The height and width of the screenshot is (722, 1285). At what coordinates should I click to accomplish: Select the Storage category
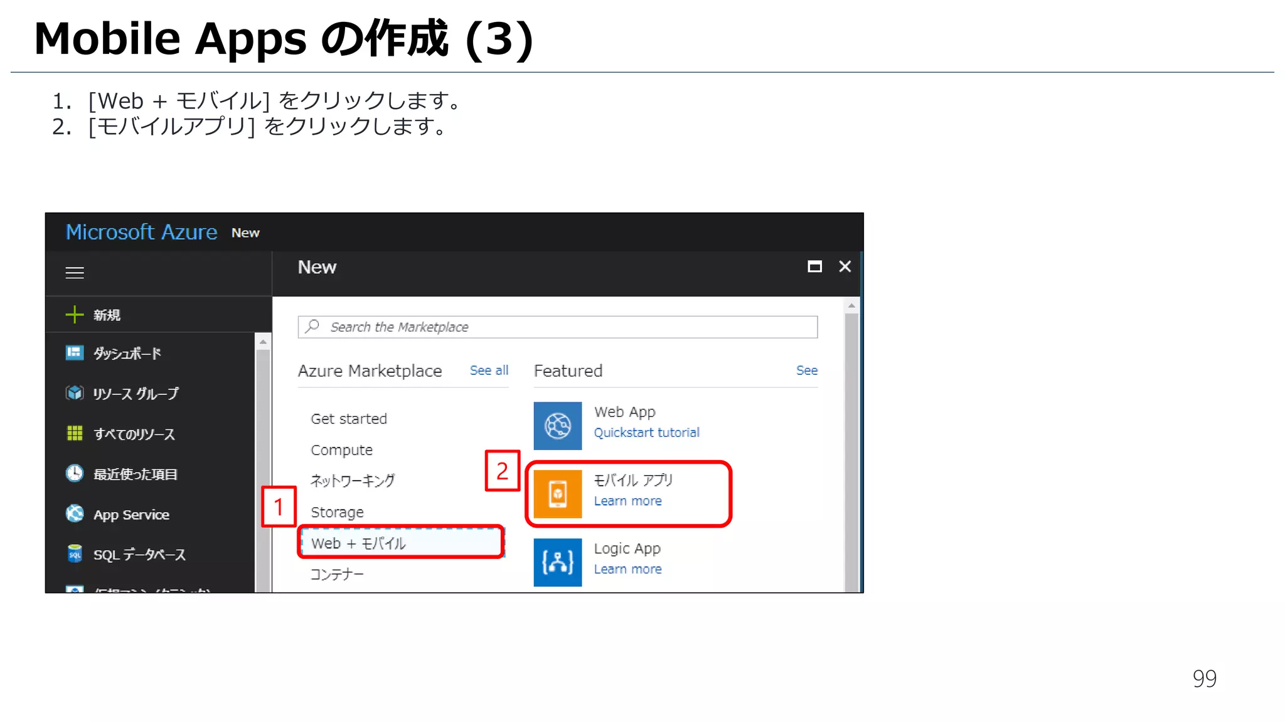pyautogui.click(x=337, y=512)
